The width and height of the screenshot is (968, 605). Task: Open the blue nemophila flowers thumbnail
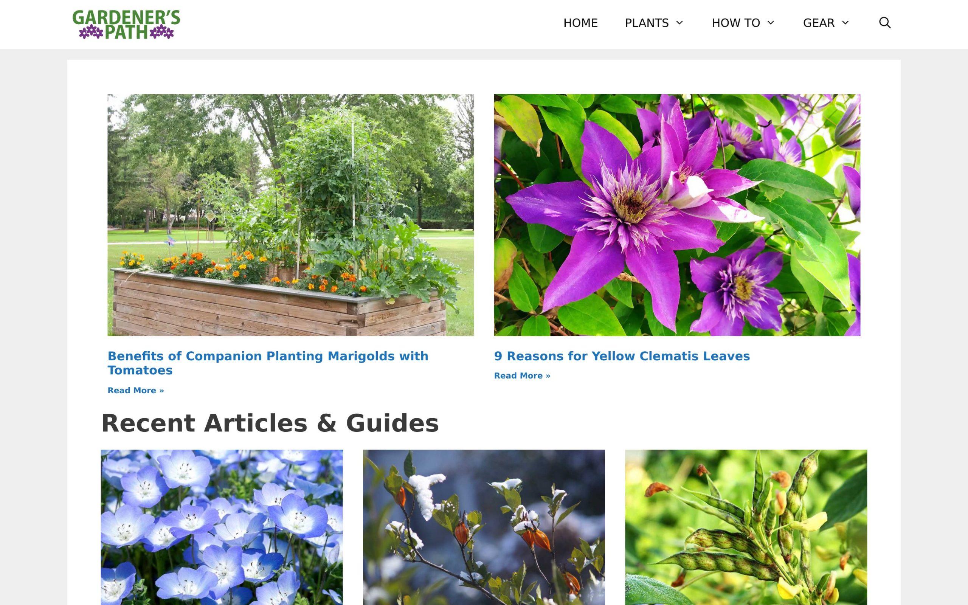coord(222,527)
